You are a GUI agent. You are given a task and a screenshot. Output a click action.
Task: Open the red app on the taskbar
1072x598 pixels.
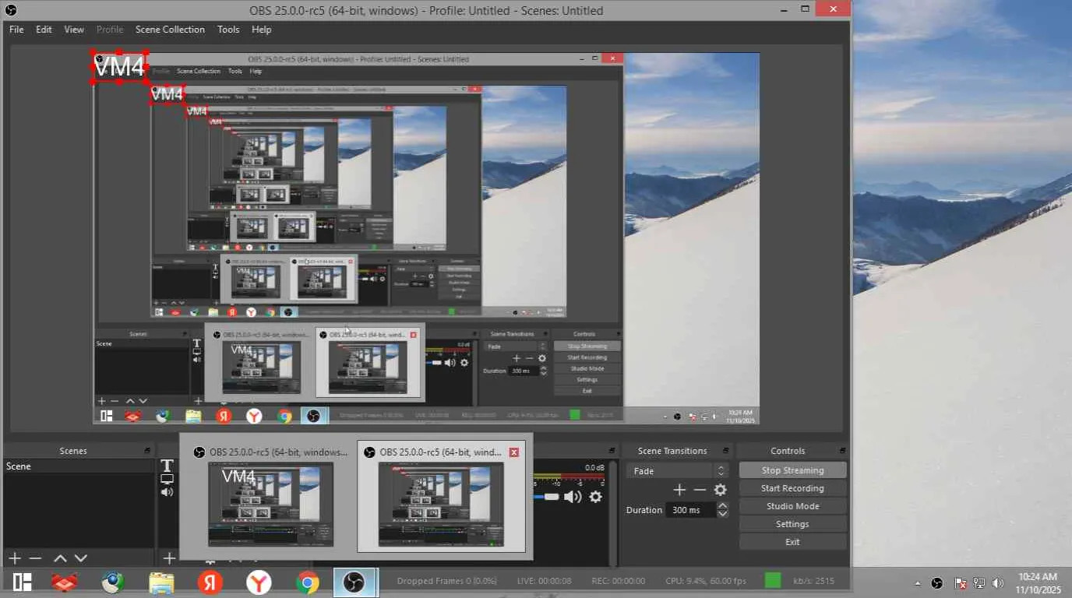click(65, 582)
